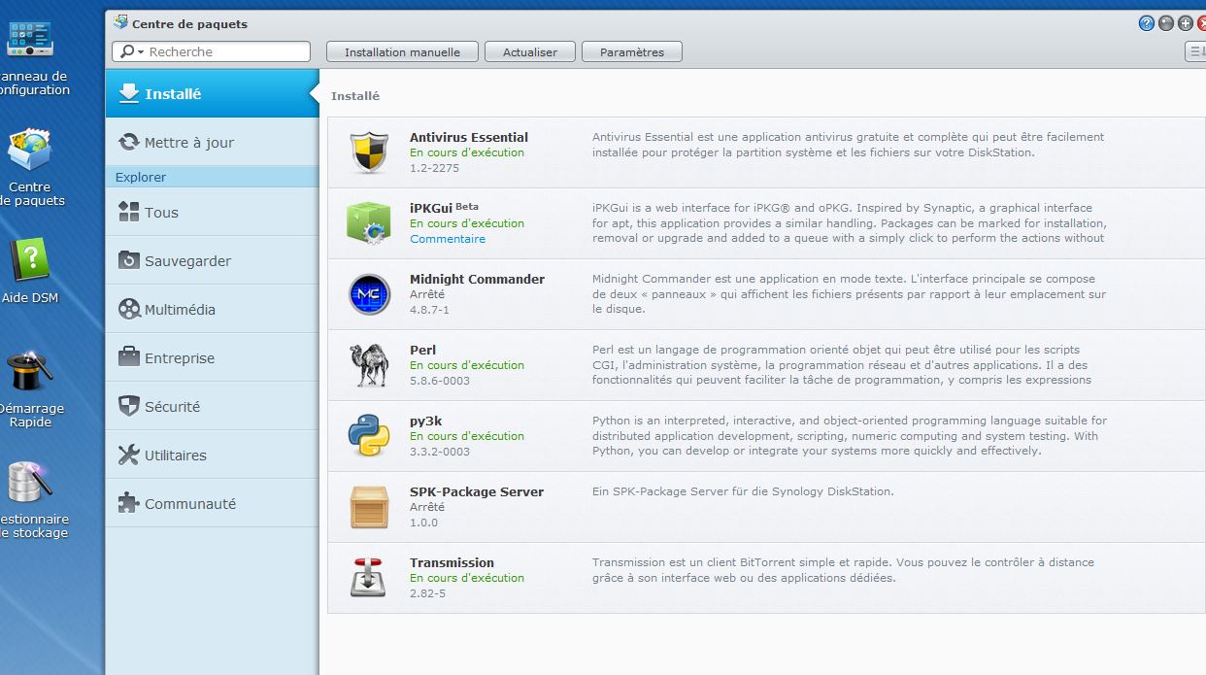Click the Actualiser button

530,52
